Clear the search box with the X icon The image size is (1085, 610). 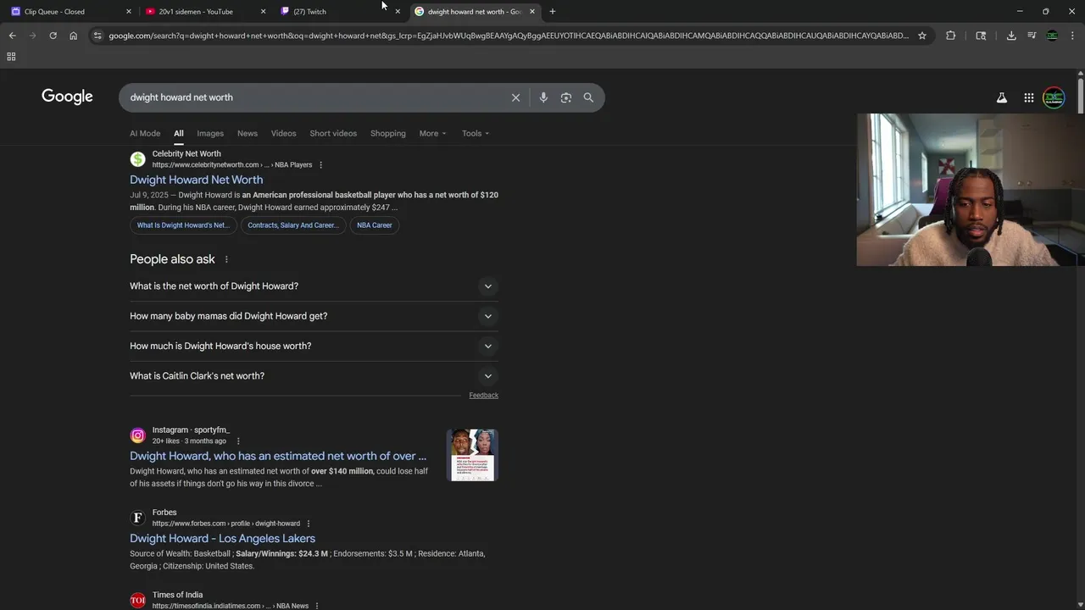(515, 97)
